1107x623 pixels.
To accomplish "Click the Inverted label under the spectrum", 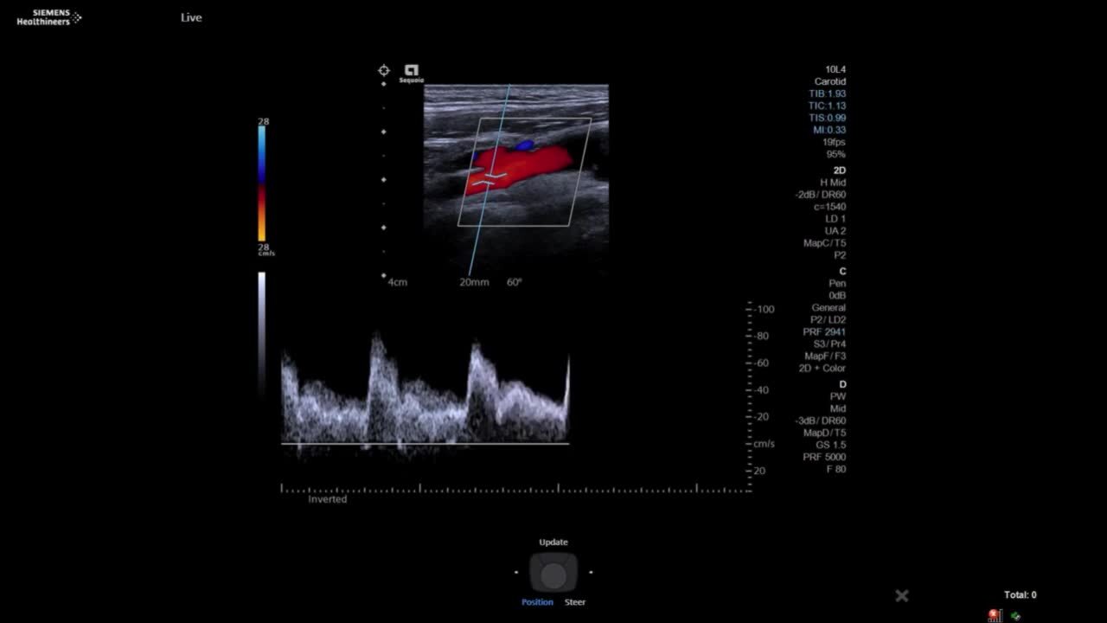I will click(328, 499).
